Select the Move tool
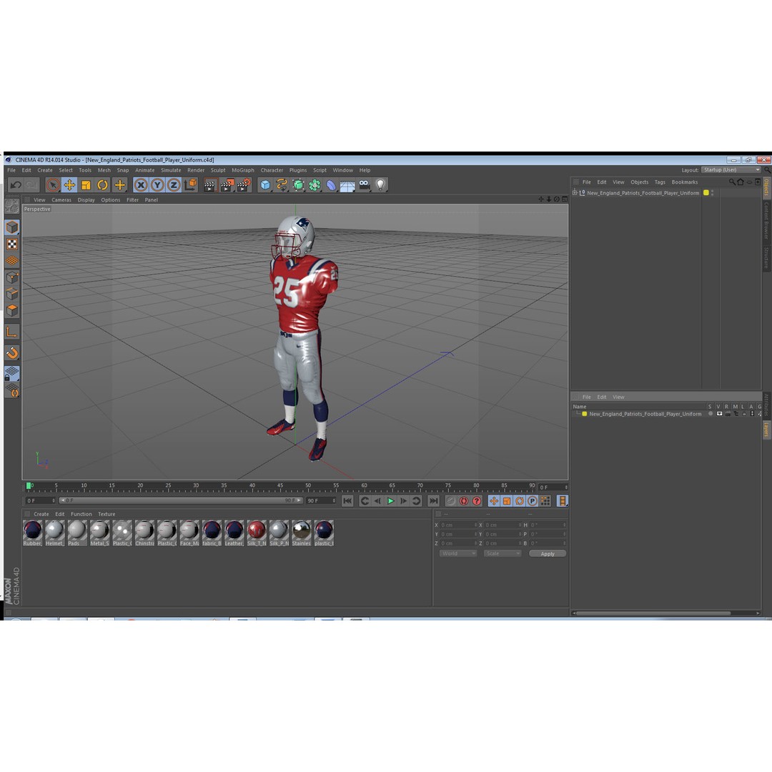This screenshot has height=772, width=772. click(x=69, y=185)
